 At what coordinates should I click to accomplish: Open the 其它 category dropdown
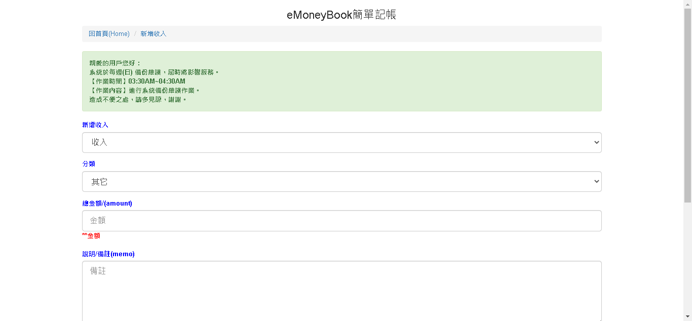coord(341,181)
